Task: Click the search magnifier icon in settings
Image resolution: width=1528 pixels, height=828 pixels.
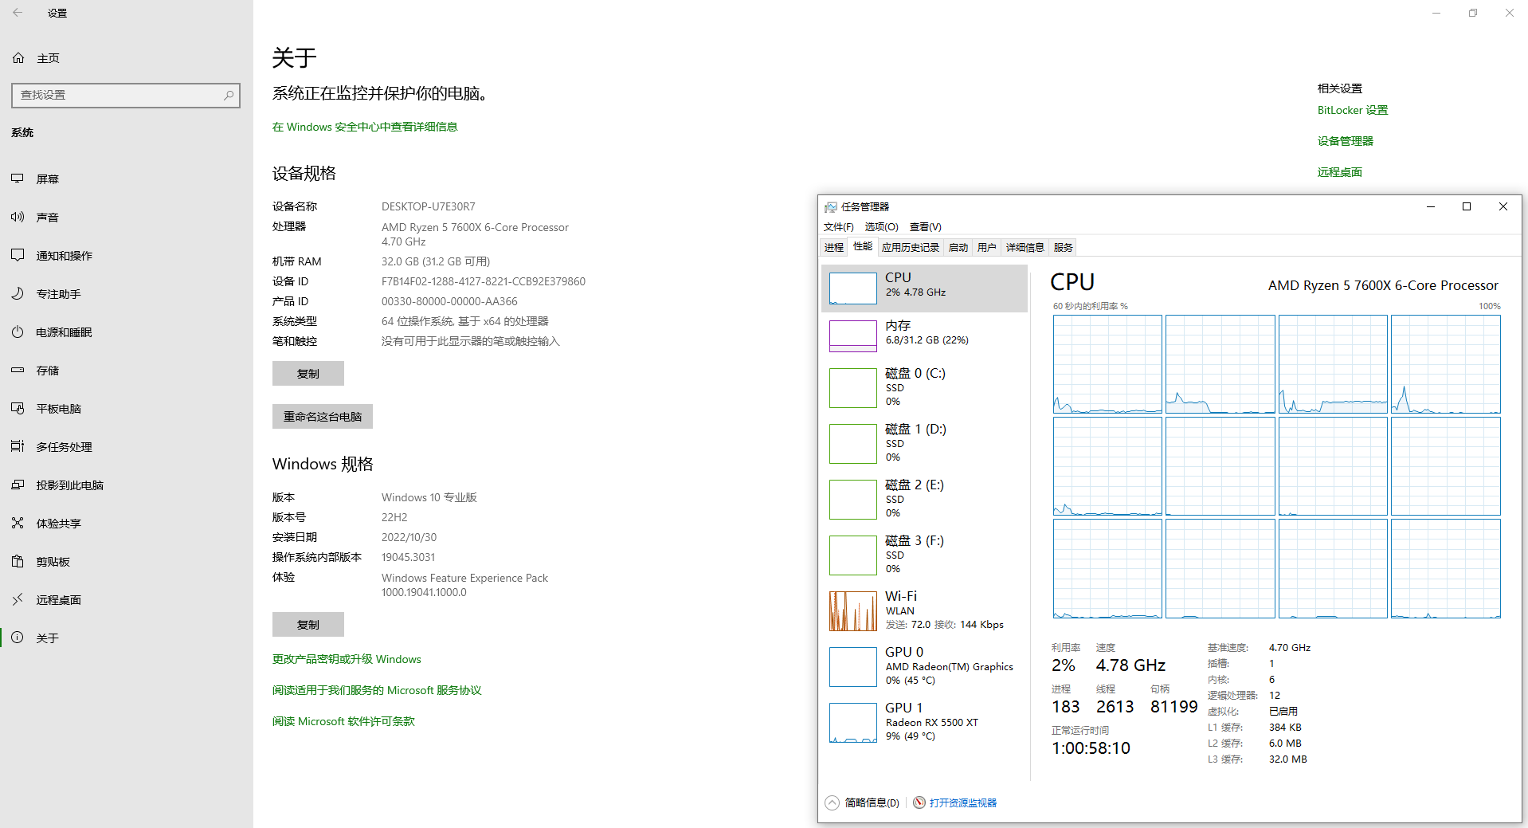Action: click(229, 95)
